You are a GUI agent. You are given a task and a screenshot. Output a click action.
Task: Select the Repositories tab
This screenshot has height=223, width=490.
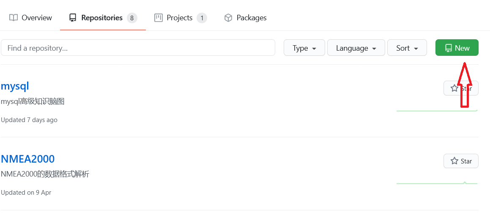click(103, 18)
